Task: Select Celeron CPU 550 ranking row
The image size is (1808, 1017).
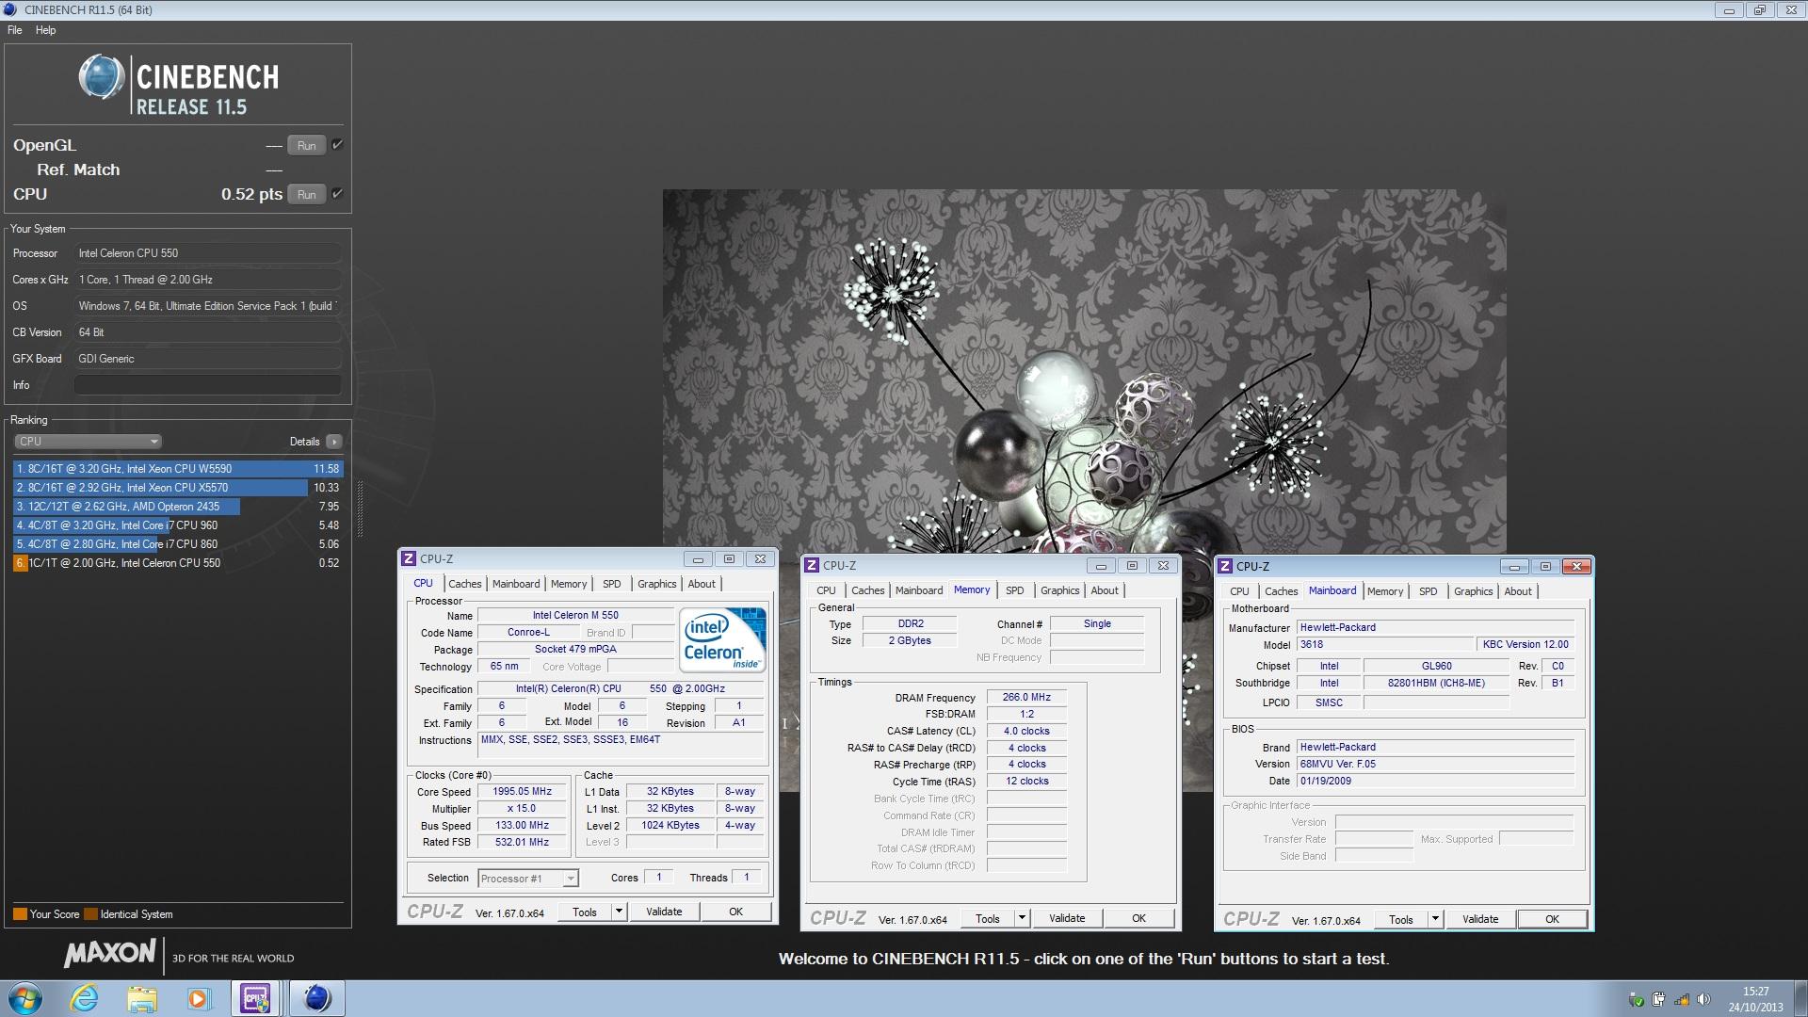Action: tap(177, 563)
